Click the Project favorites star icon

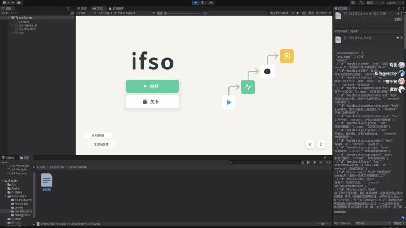pyautogui.click(x=320, y=163)
